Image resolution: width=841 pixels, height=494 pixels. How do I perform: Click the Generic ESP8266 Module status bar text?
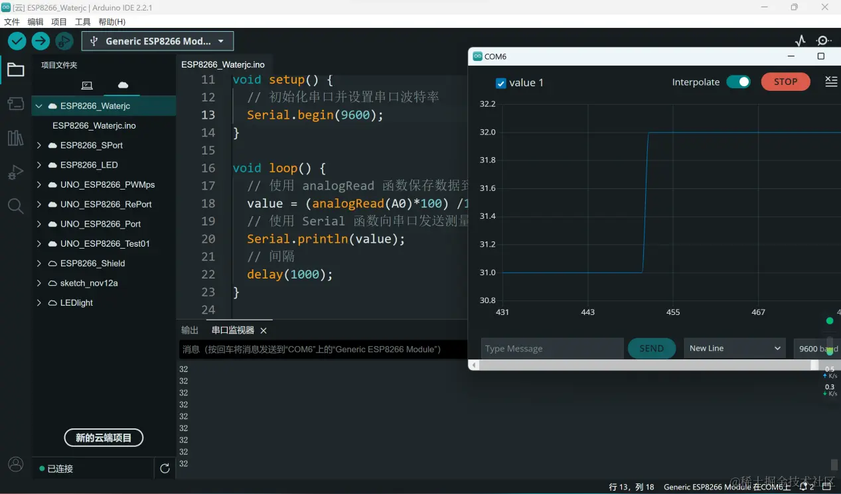[727, 487]
